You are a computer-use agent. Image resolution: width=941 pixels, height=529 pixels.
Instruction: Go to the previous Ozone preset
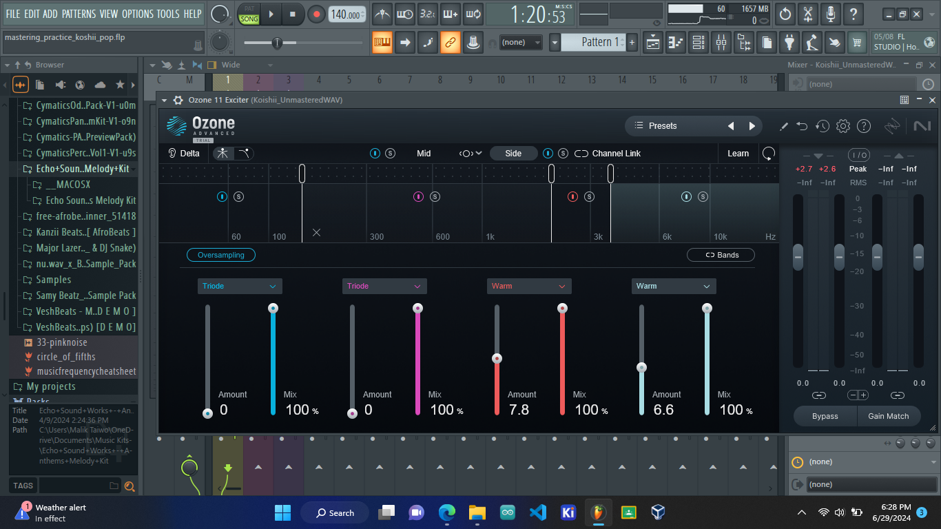point(732,126)
